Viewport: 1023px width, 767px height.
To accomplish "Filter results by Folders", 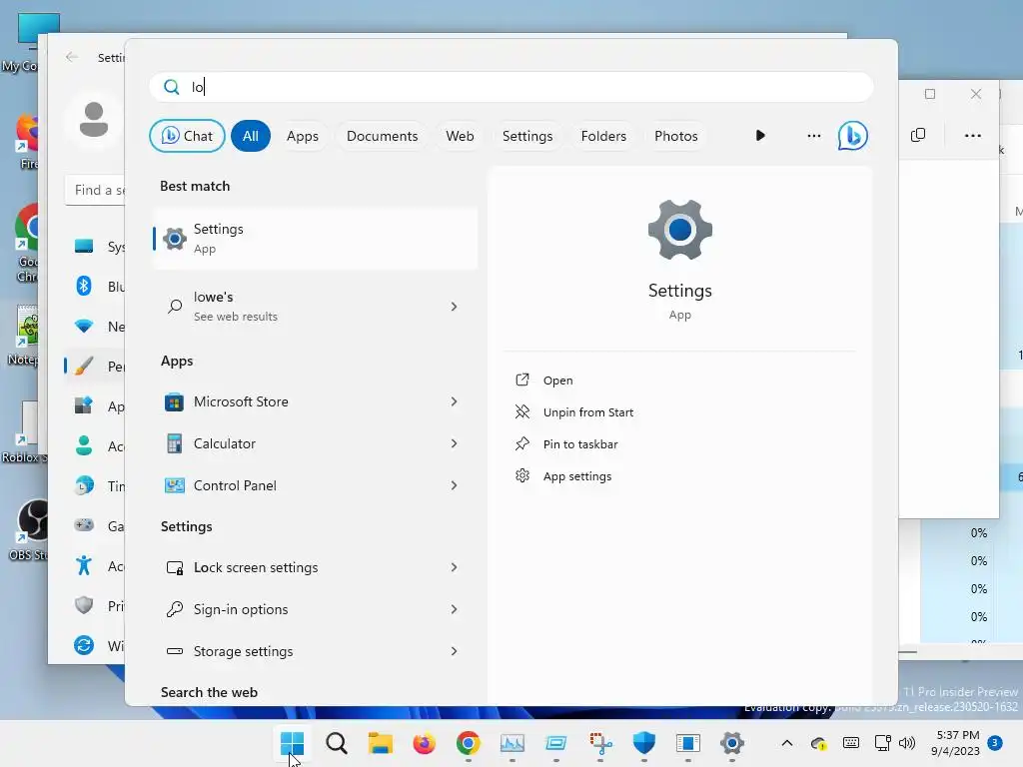I will click(603, 136).
